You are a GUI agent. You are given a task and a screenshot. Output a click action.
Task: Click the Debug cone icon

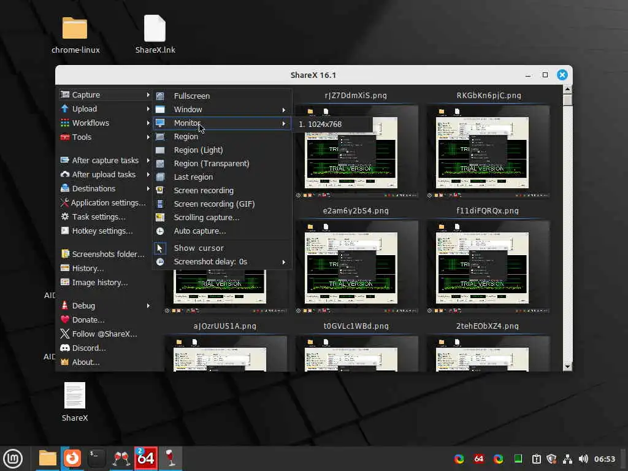click(x=64, y=305)
